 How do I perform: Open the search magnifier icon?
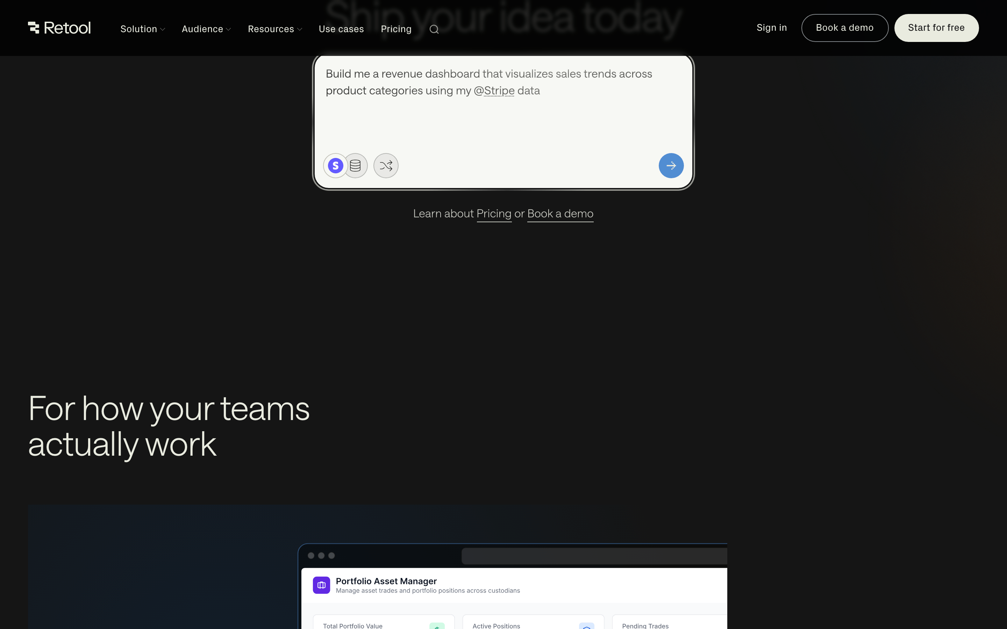[434, 29]
